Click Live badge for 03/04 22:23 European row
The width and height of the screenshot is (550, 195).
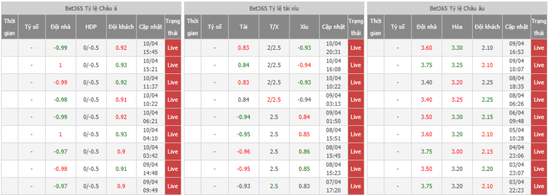[538, 186]
